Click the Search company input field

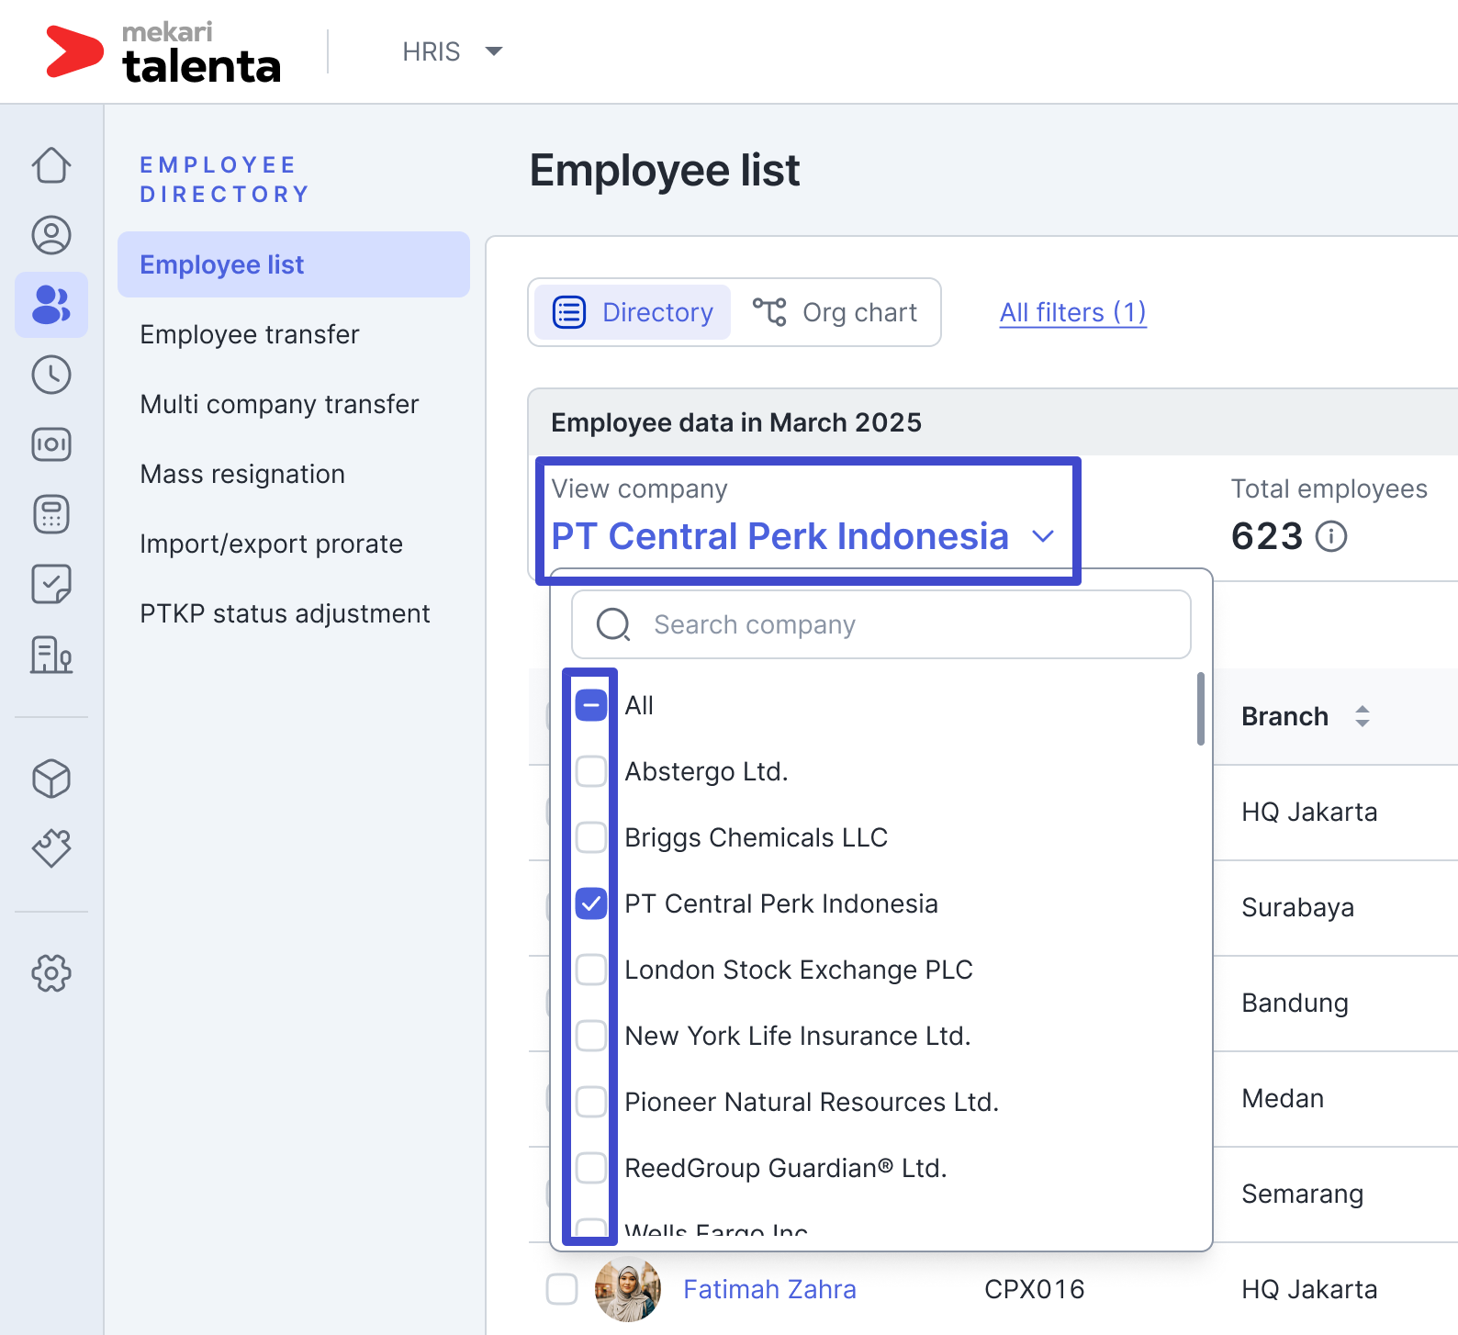881,624
